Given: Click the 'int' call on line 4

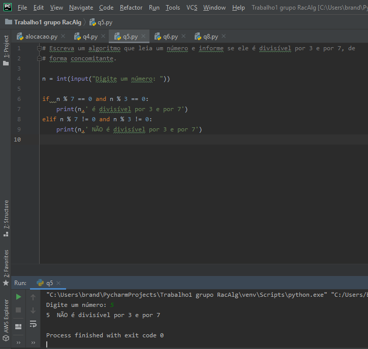Looking at the screenshot, I should 62,79.
